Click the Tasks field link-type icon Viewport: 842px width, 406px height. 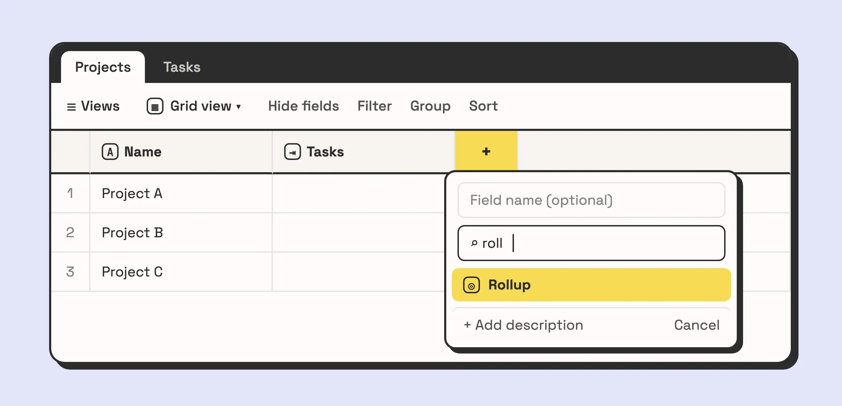pos(293,152)
